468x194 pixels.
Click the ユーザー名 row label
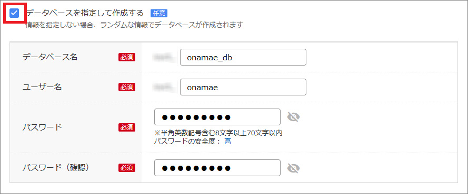coord(43,87)
